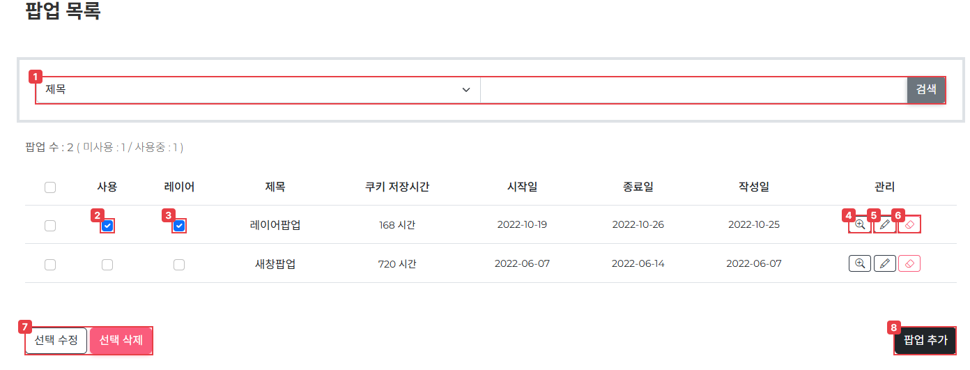Click the eraser delete icon for 레이어팝업

coord(909,225)
